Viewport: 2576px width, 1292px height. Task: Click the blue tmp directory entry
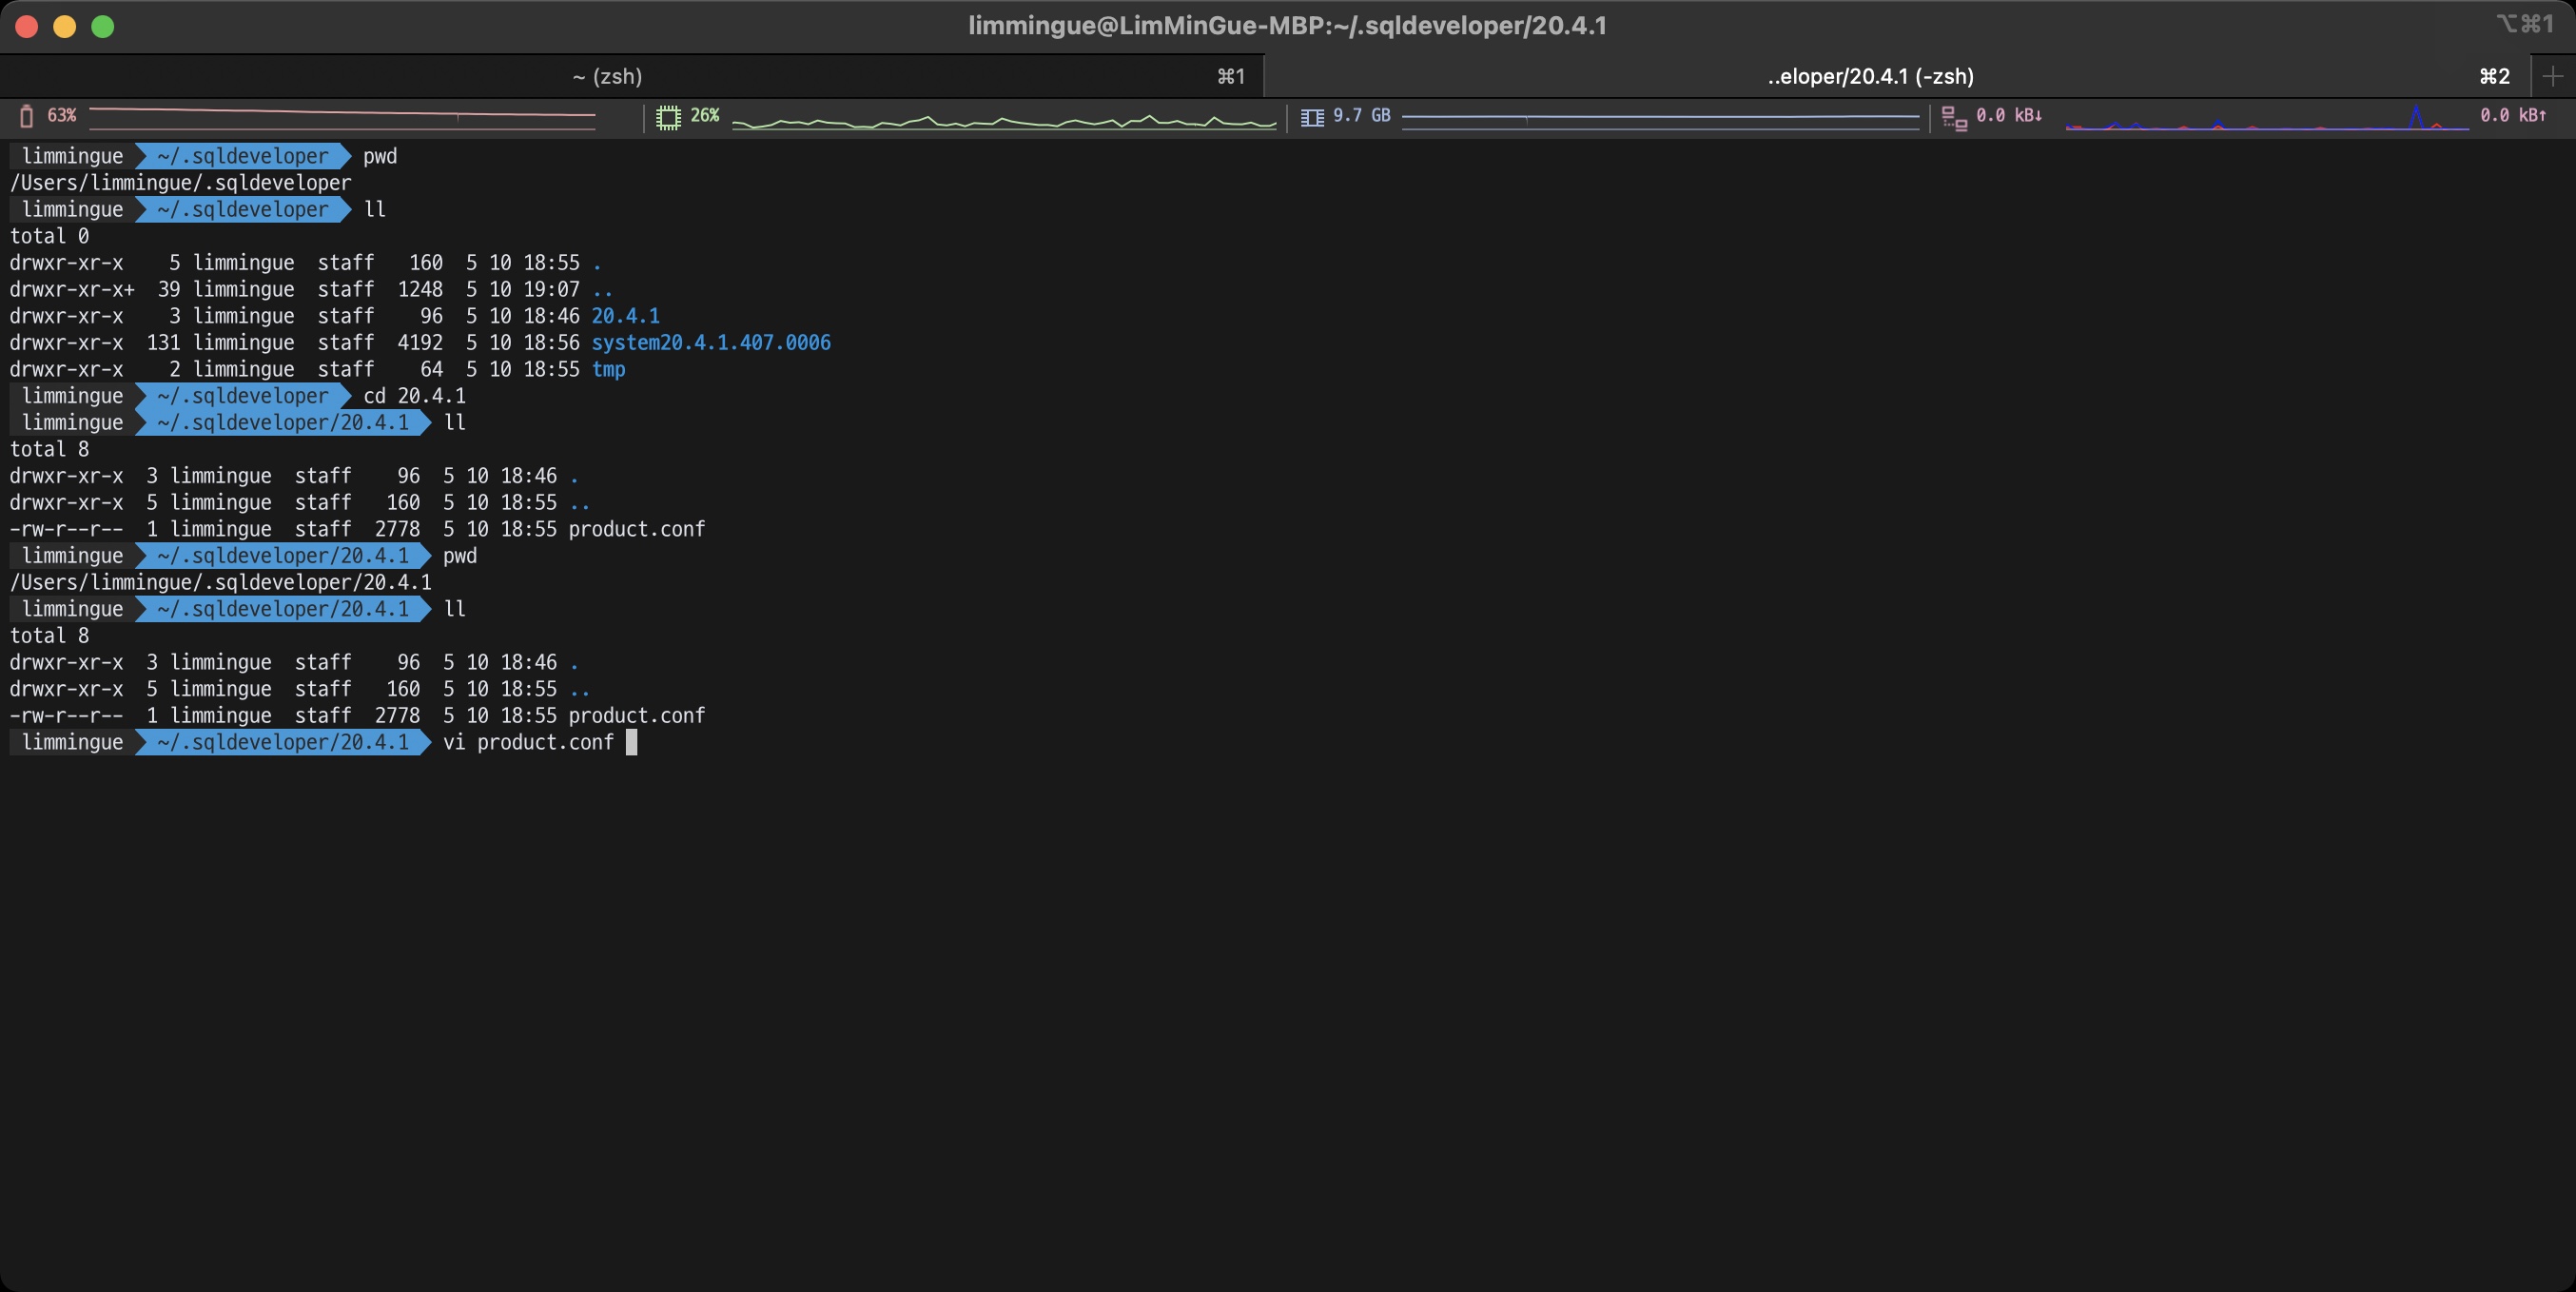[608, 370]
